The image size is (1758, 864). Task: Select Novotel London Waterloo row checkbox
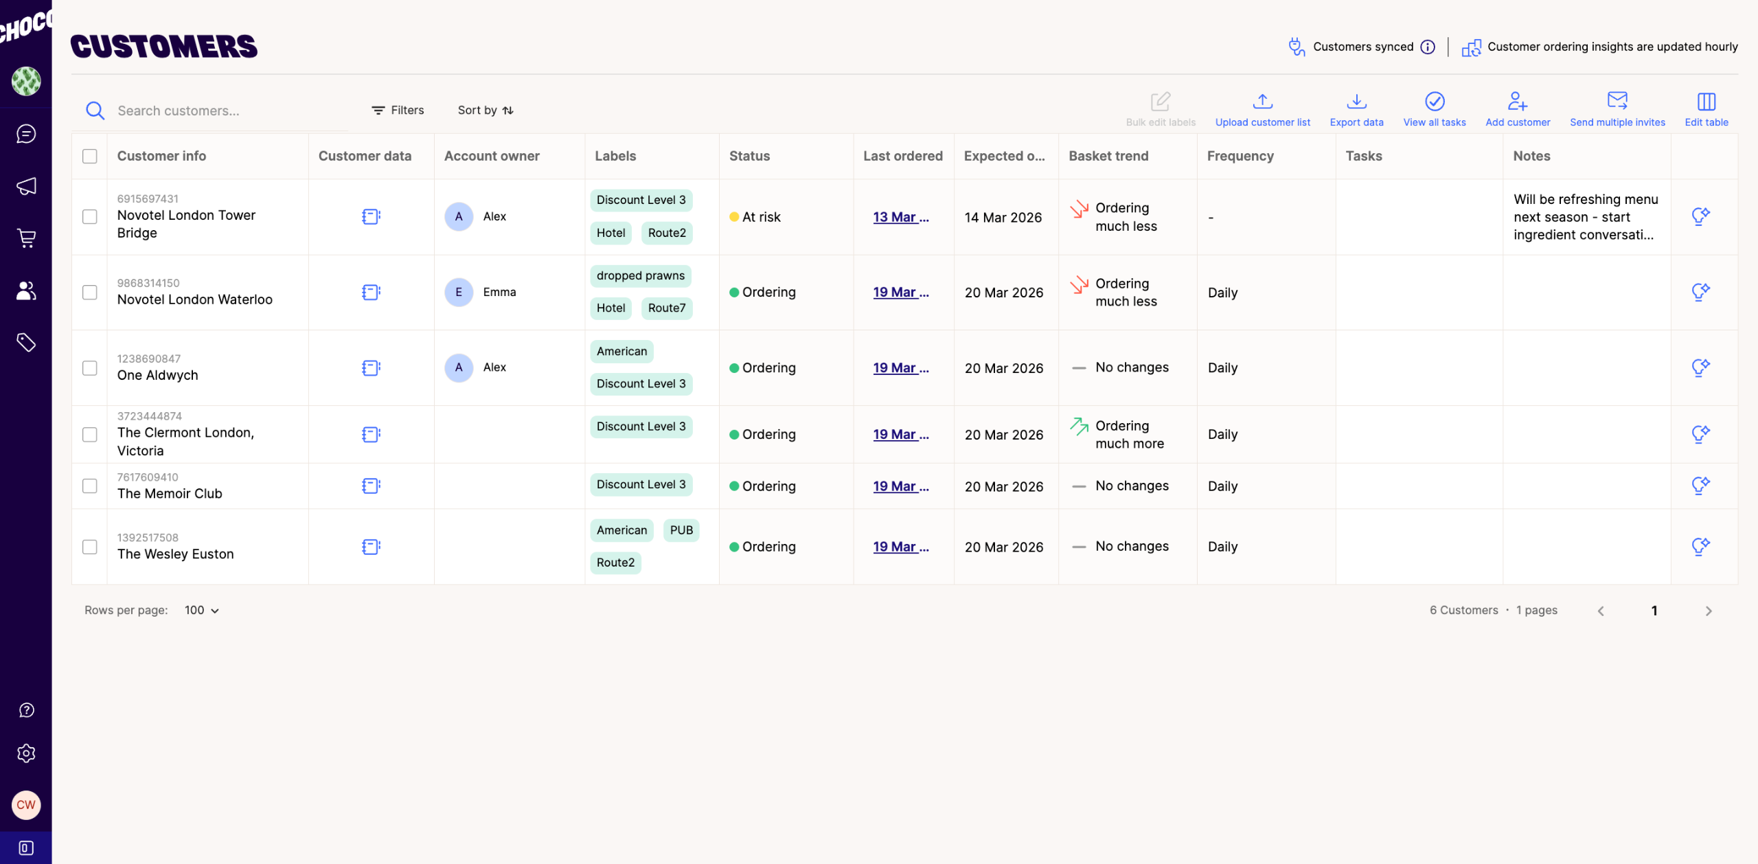coord(90,293)
